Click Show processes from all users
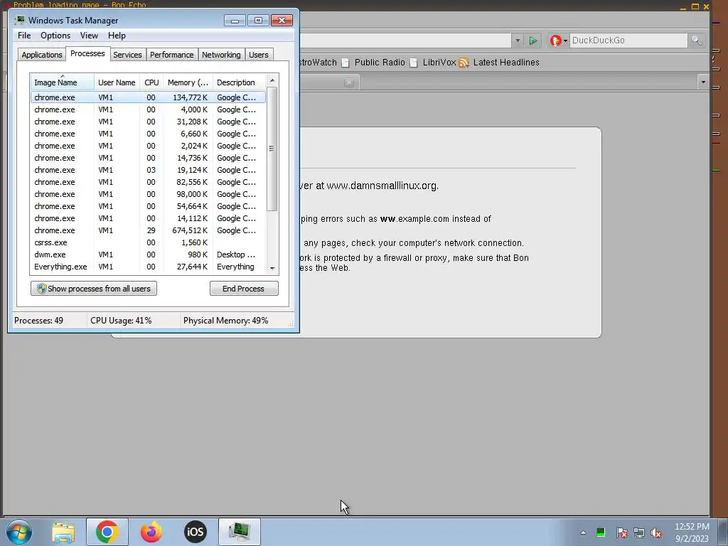This screenshot has width=728, height=546. pos(94,289)
